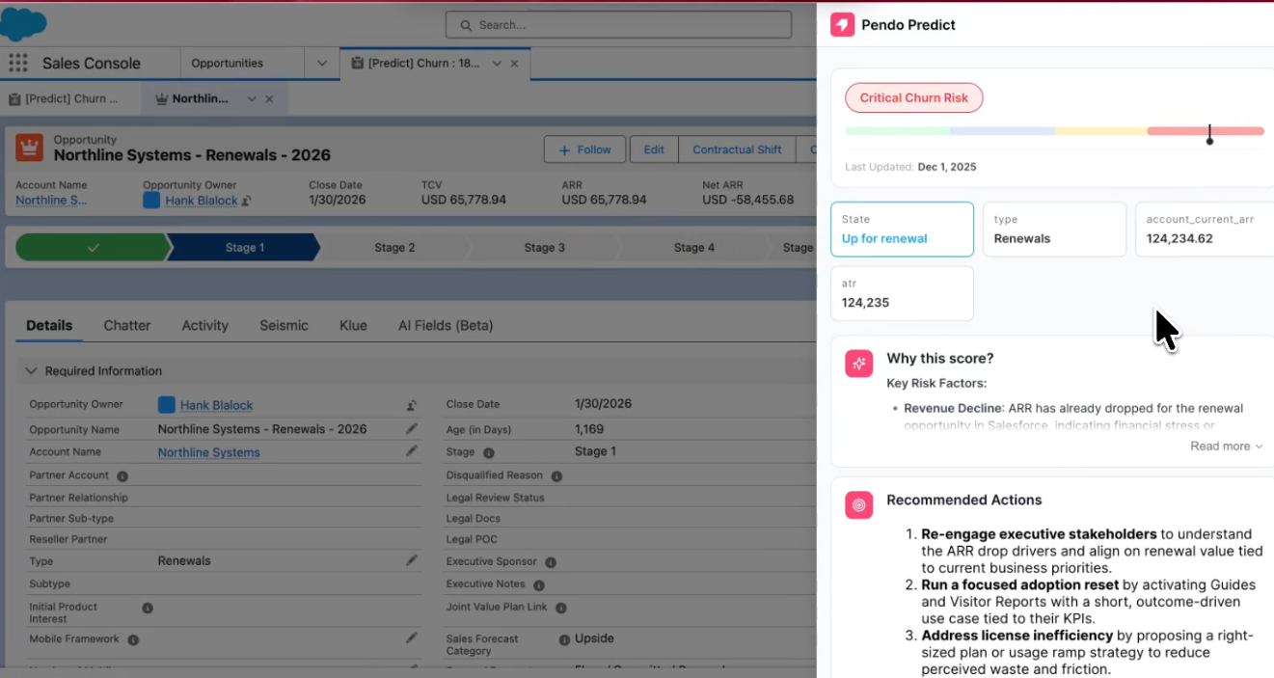Image resolution: width=1274 pixels, height=678 pixels.
Task: Click the churn risk marker on the bar
Action: pyautogui.click(x=1209, y=135)
